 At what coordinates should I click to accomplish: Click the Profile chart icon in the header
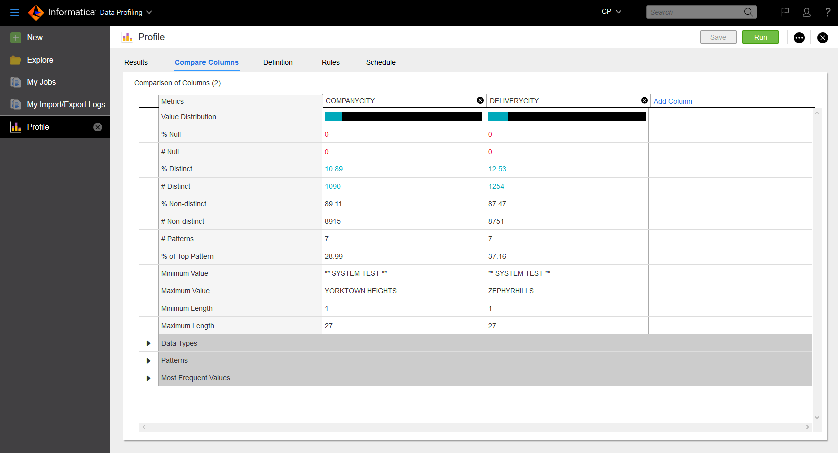(x=127, y=37)
